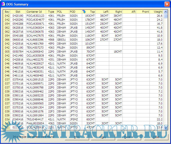Close the window using the red X
Screen dimensions: 171x144
[167, 4]
